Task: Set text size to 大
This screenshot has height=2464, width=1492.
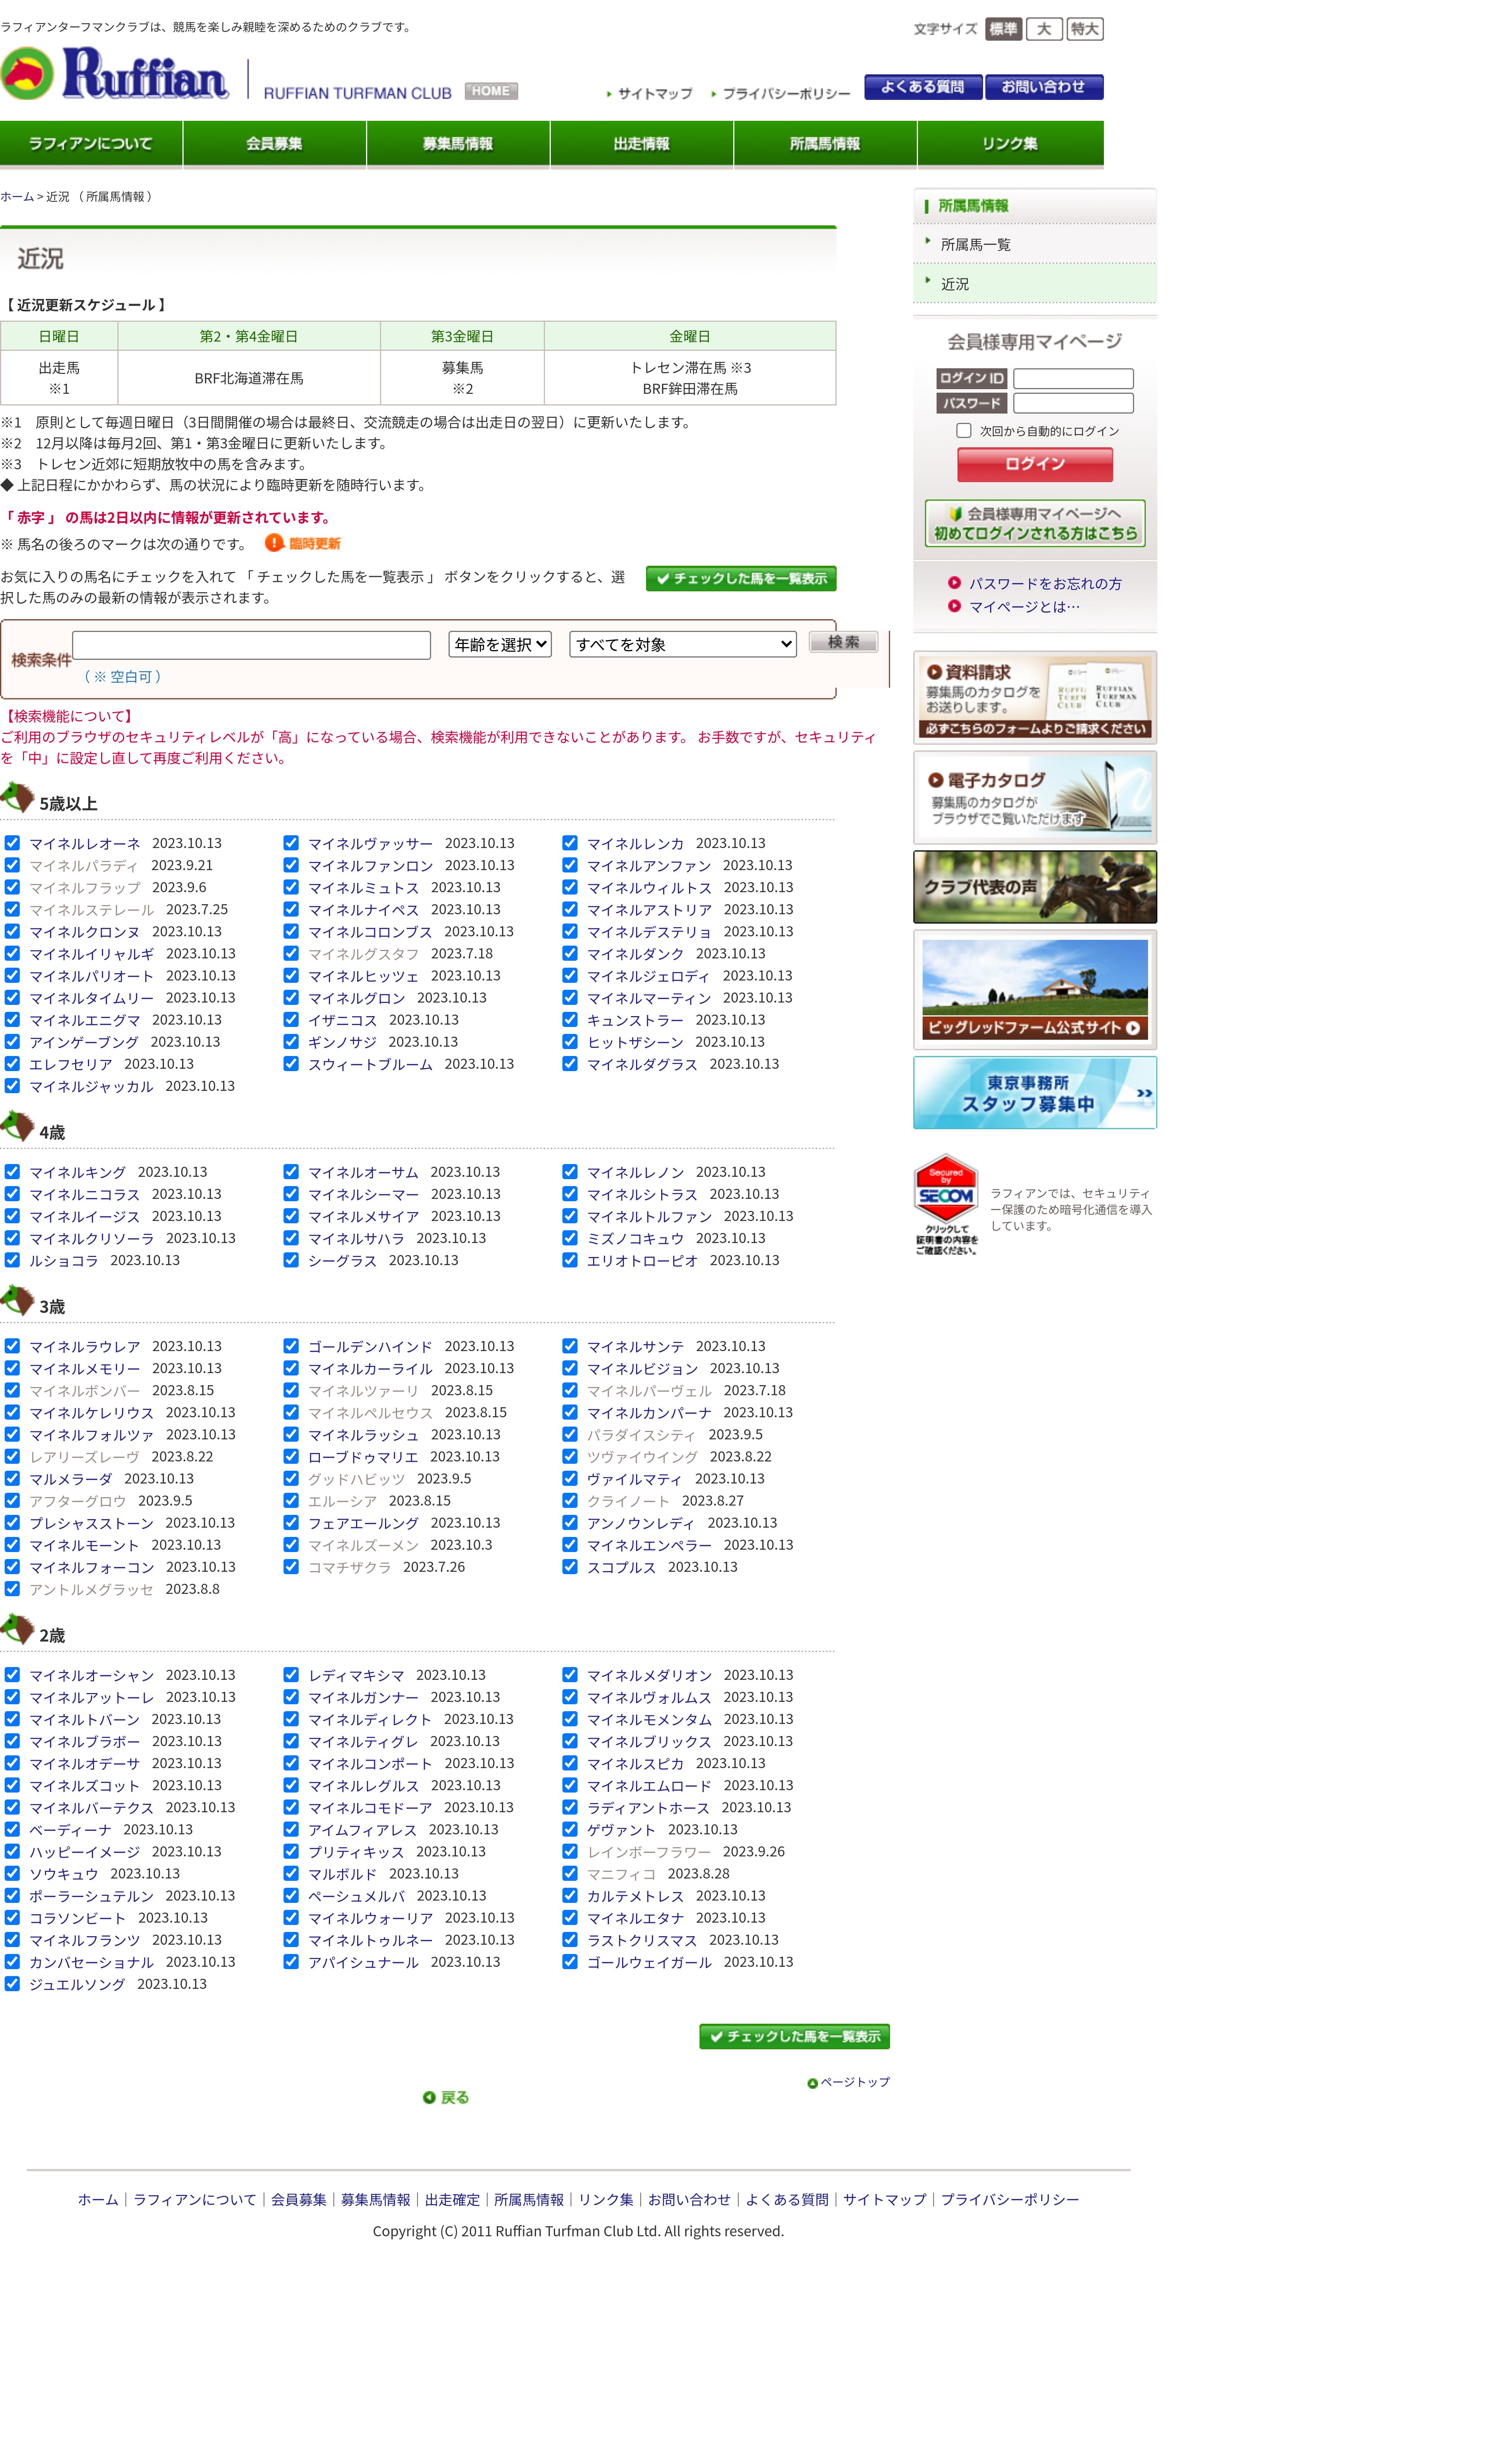Action: click(1044, 29)
